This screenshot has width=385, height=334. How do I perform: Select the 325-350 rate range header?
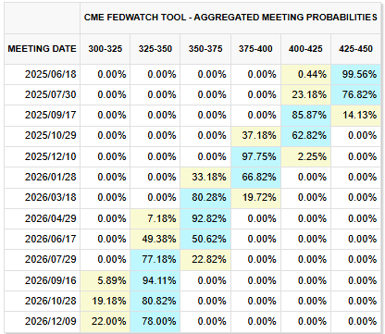(155, 49)
